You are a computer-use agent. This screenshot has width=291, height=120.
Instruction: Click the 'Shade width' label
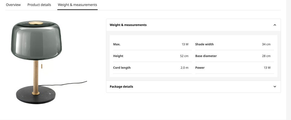[x=204, y=44]
